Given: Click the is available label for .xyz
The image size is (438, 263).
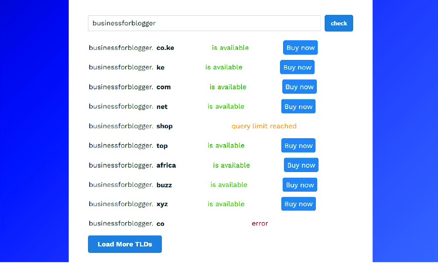Looking at the screenshot, I should click(226, 203).
